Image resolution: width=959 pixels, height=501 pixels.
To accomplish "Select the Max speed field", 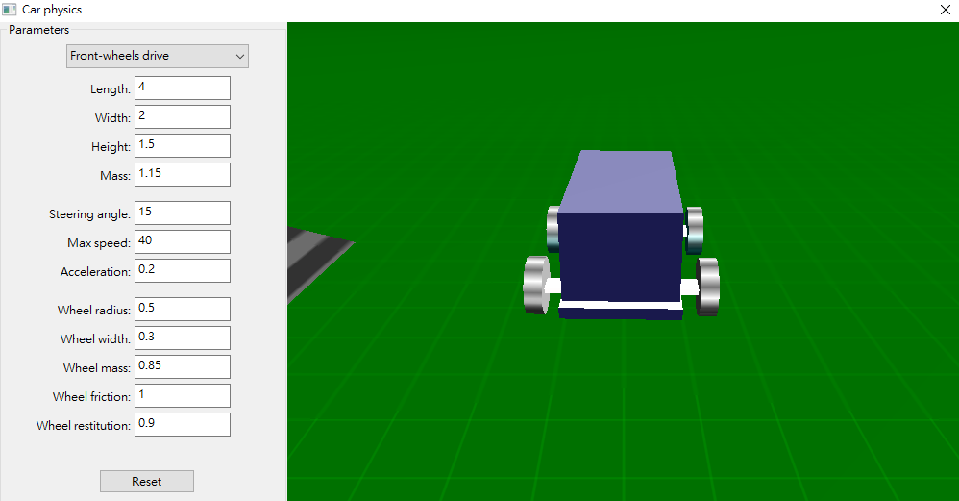I will click(183, 241).
